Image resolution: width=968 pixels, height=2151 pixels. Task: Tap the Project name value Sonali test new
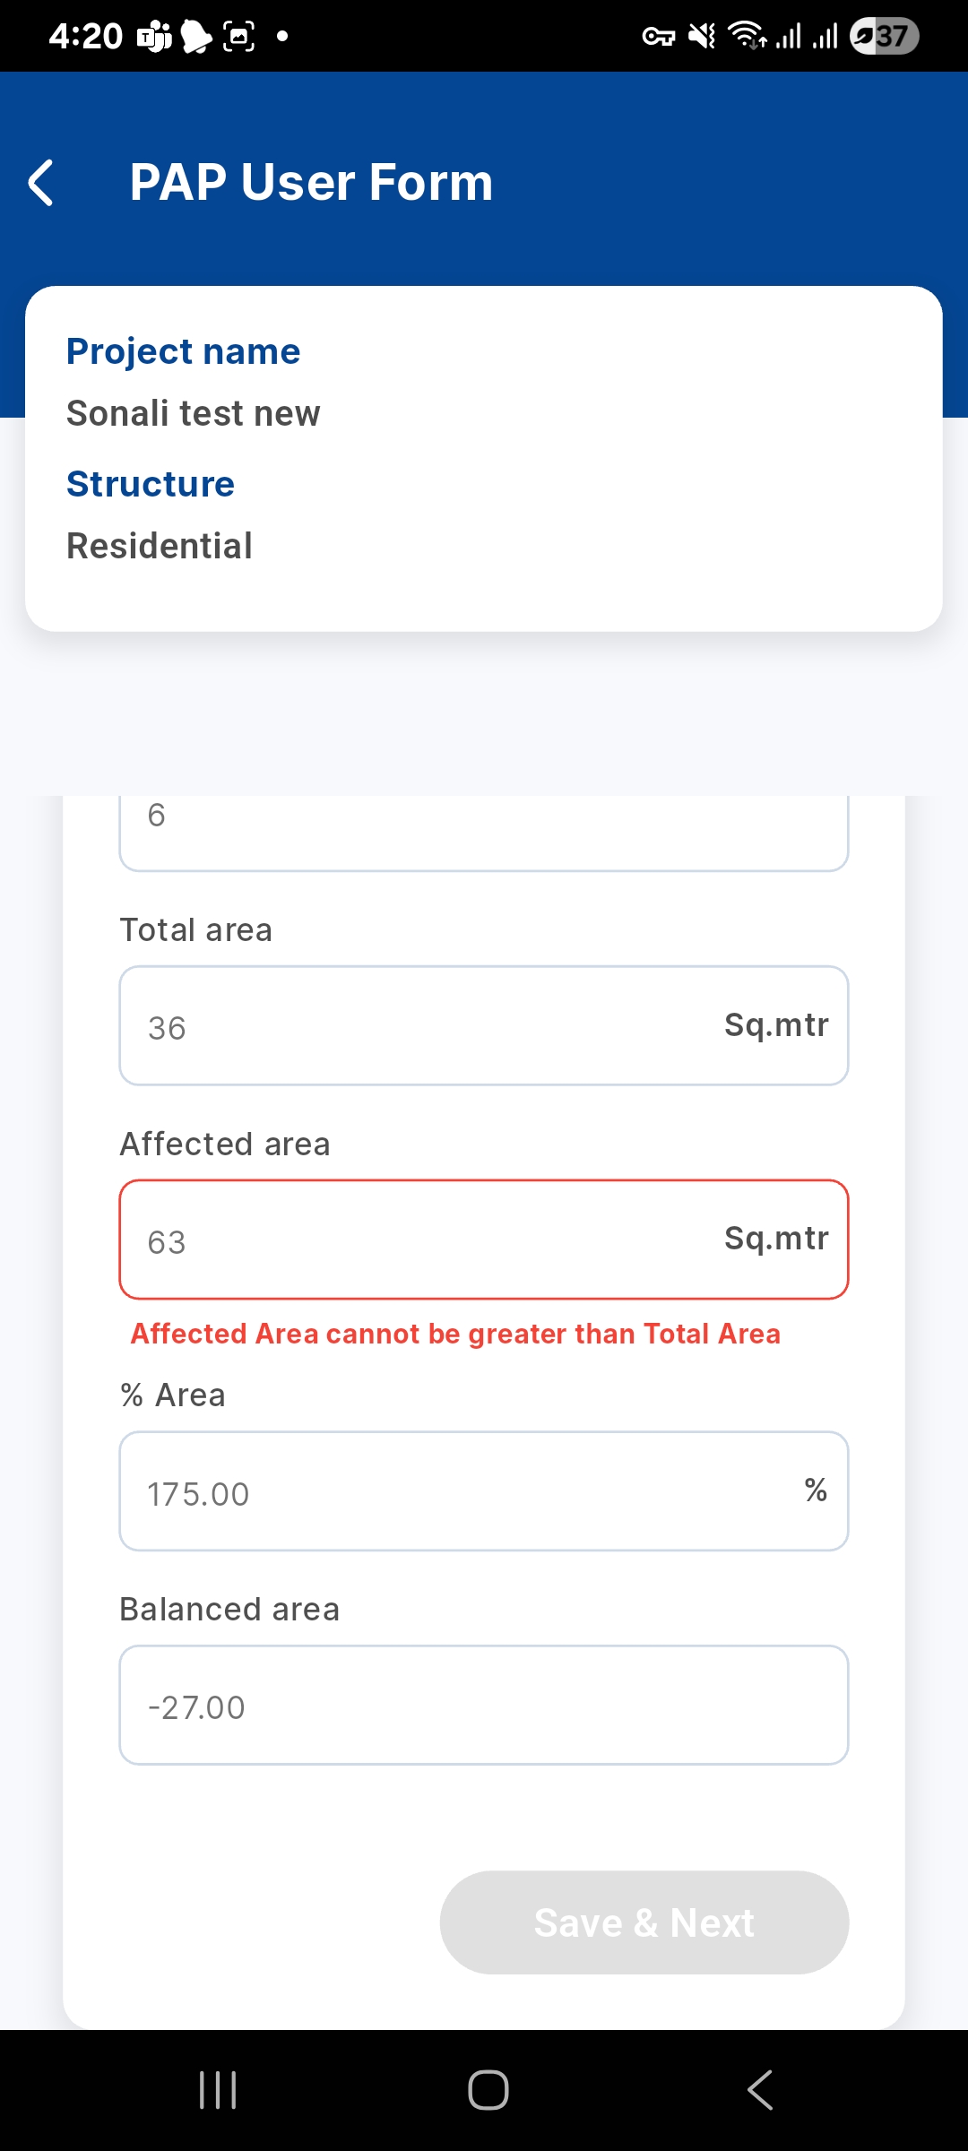194,413
